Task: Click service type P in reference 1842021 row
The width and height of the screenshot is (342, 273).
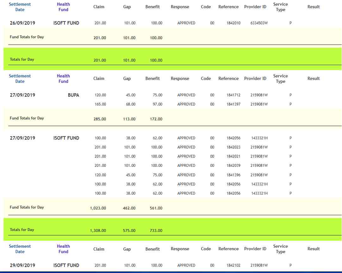Action: click(290, 156)
